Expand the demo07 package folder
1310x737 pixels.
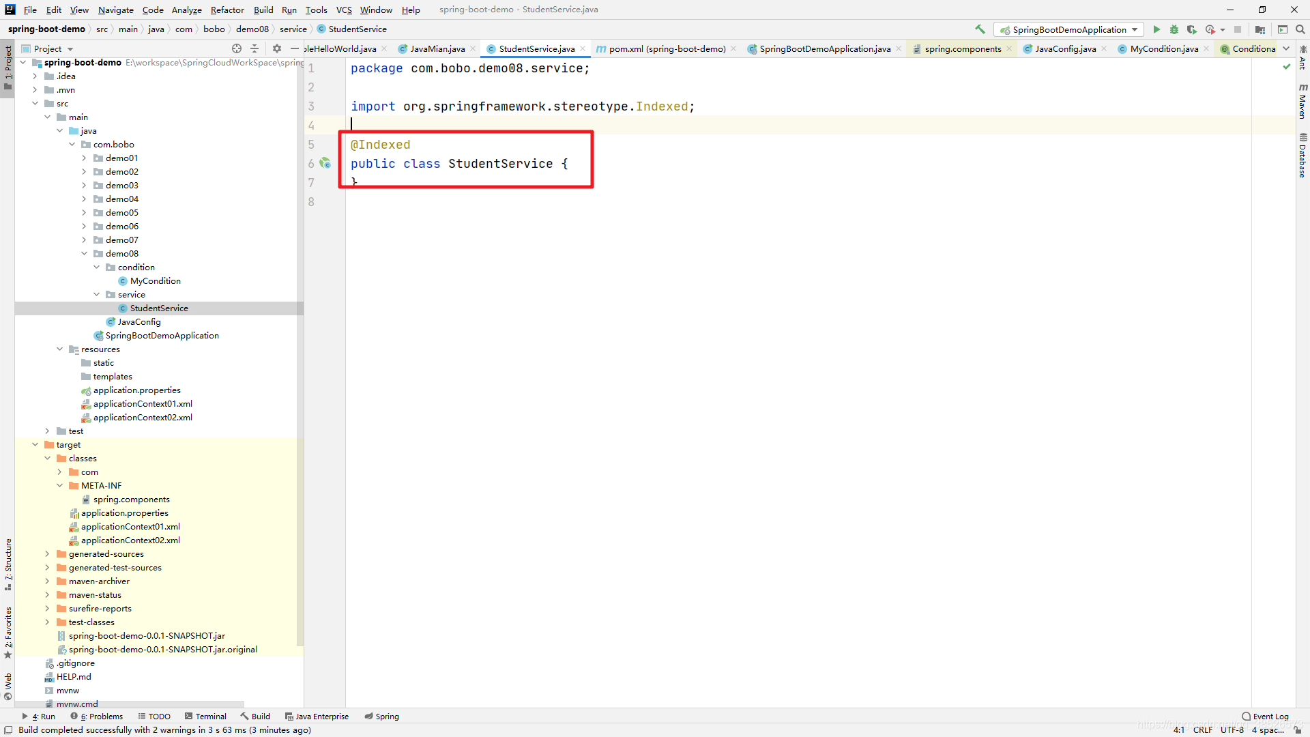84,240
